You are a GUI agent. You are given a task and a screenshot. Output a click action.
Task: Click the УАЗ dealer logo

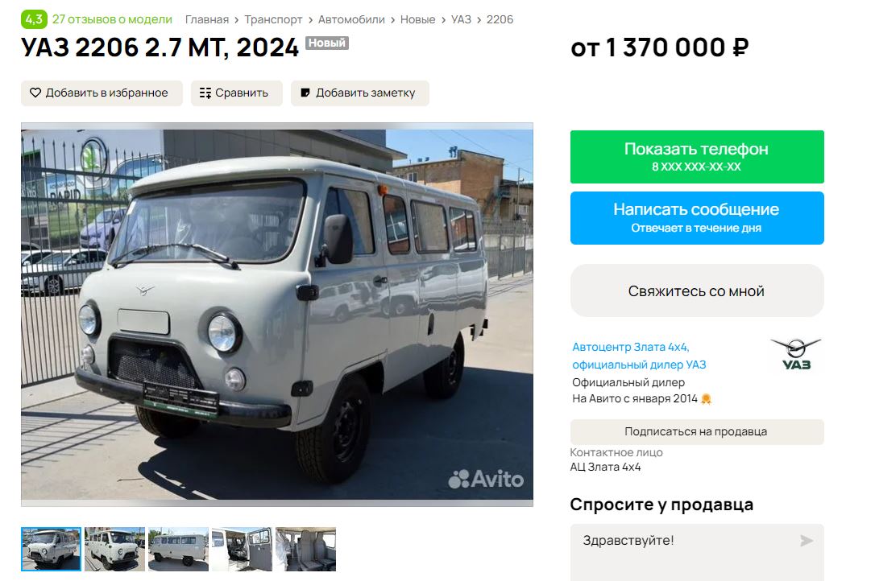[x=796, y=354]
